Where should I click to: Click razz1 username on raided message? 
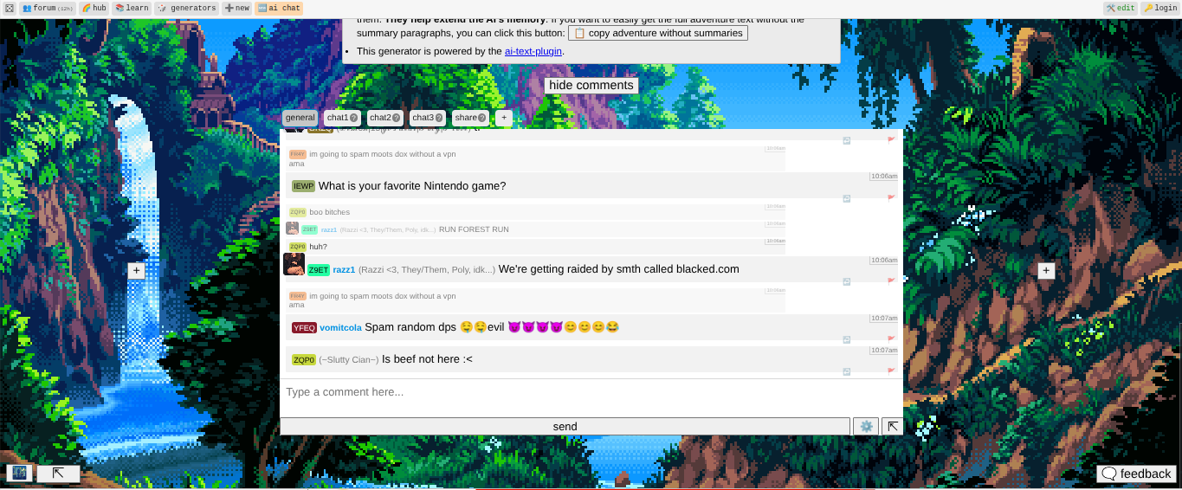point(344,270)
